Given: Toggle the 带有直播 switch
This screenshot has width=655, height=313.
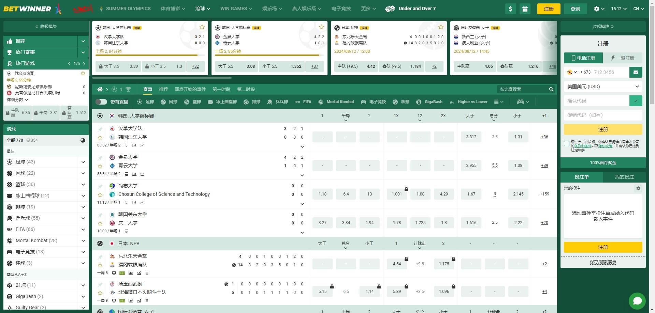Looking at the screenshot, I should pyautogui.click(x=101, y=102).
